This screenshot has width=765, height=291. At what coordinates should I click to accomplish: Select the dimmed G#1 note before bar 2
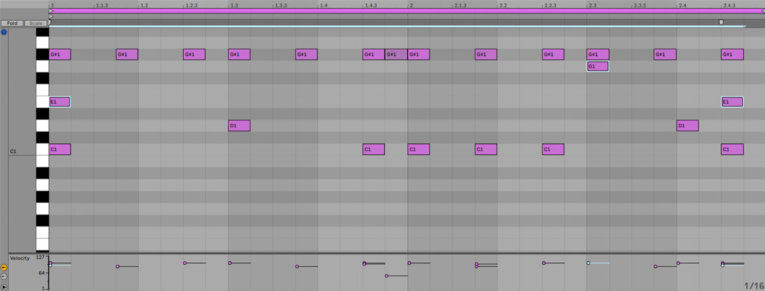pos(396,54)
